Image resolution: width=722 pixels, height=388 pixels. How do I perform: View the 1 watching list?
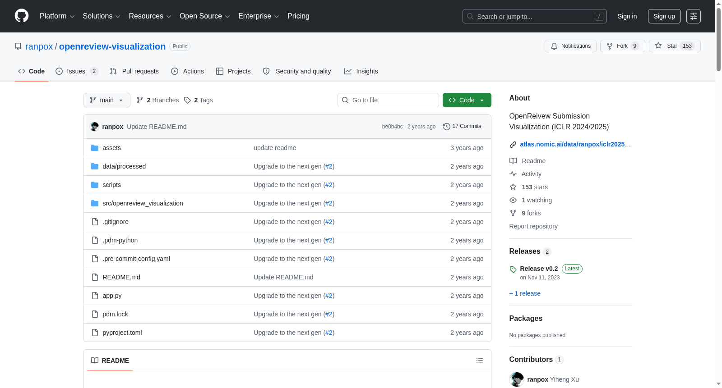tap(531, 200)
